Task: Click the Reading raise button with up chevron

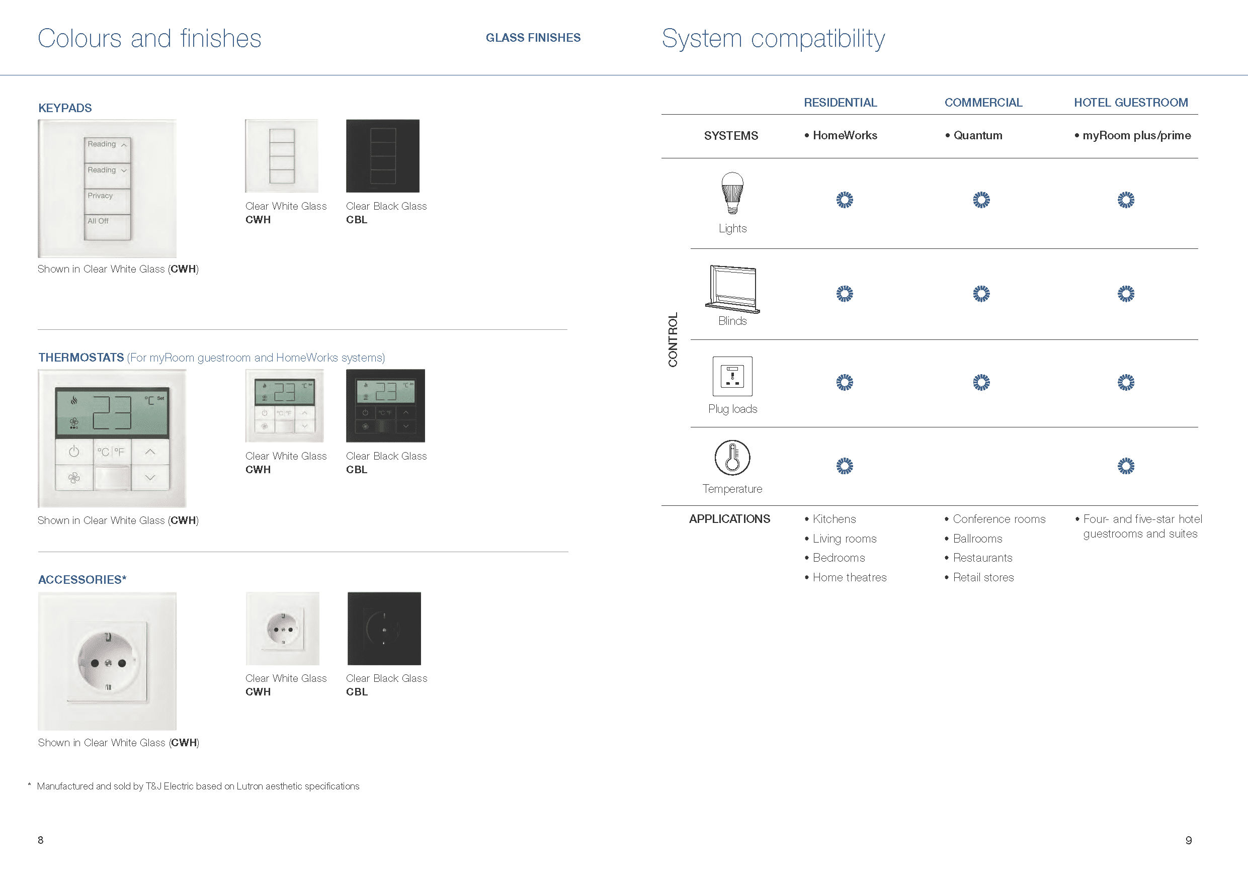Action: point(108,150)
